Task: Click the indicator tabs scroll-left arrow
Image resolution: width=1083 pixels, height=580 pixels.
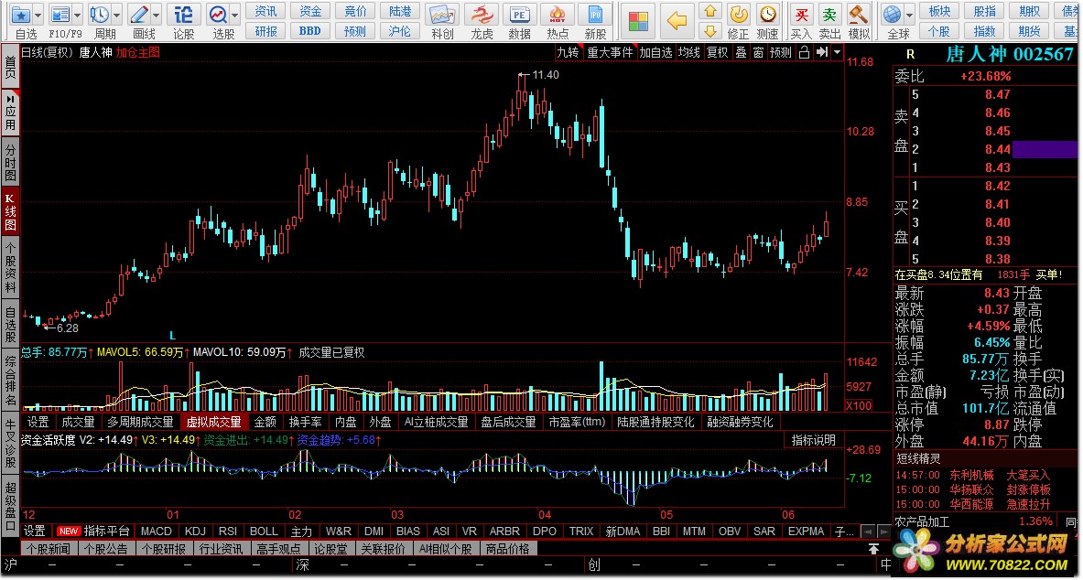Action: click(868, 532)
